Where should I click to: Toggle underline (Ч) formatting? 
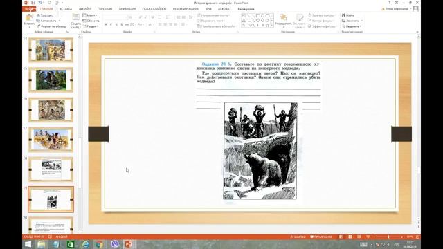[x=116, y=25]
